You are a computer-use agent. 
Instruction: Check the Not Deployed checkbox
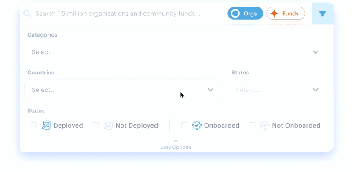click(x=96, y=125)
